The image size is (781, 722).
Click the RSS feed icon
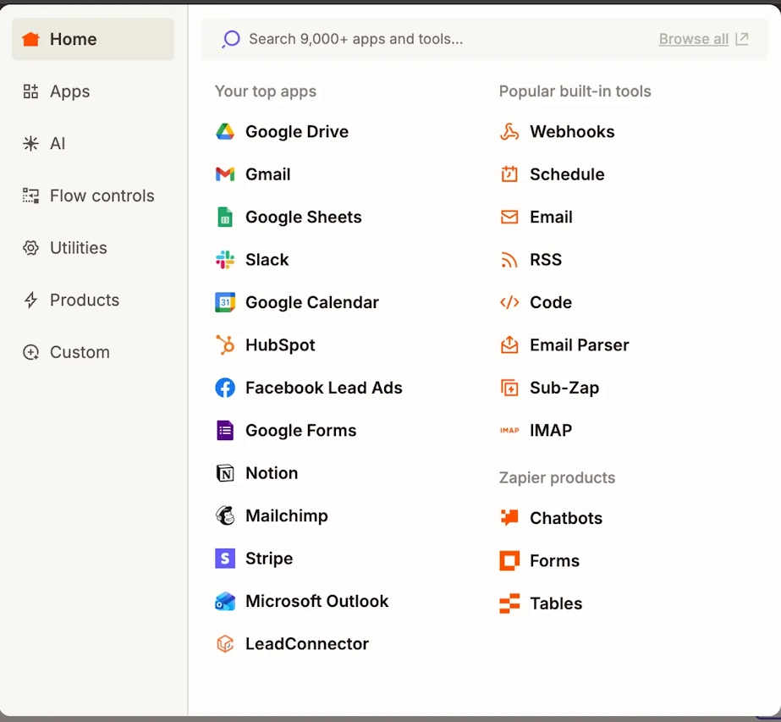[509, 260]
